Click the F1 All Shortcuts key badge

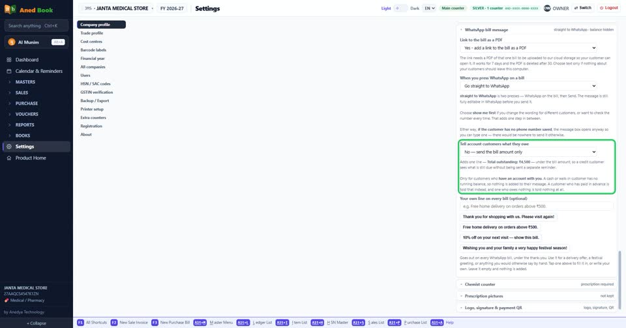coord(80,322)
